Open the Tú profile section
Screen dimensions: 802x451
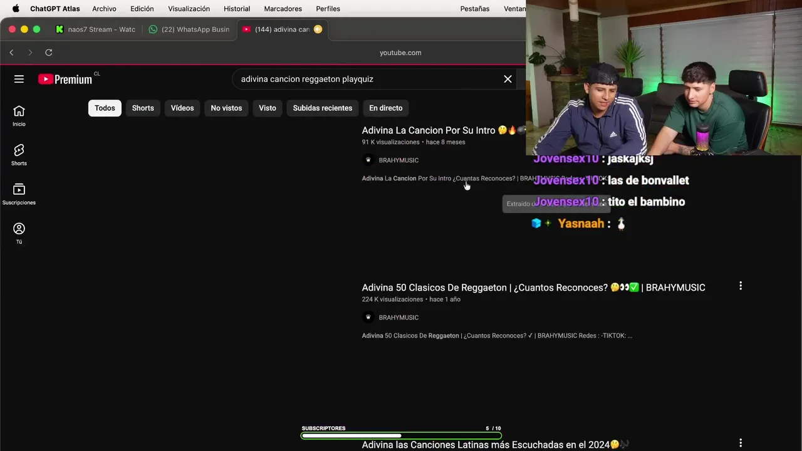tap(19, 234)
